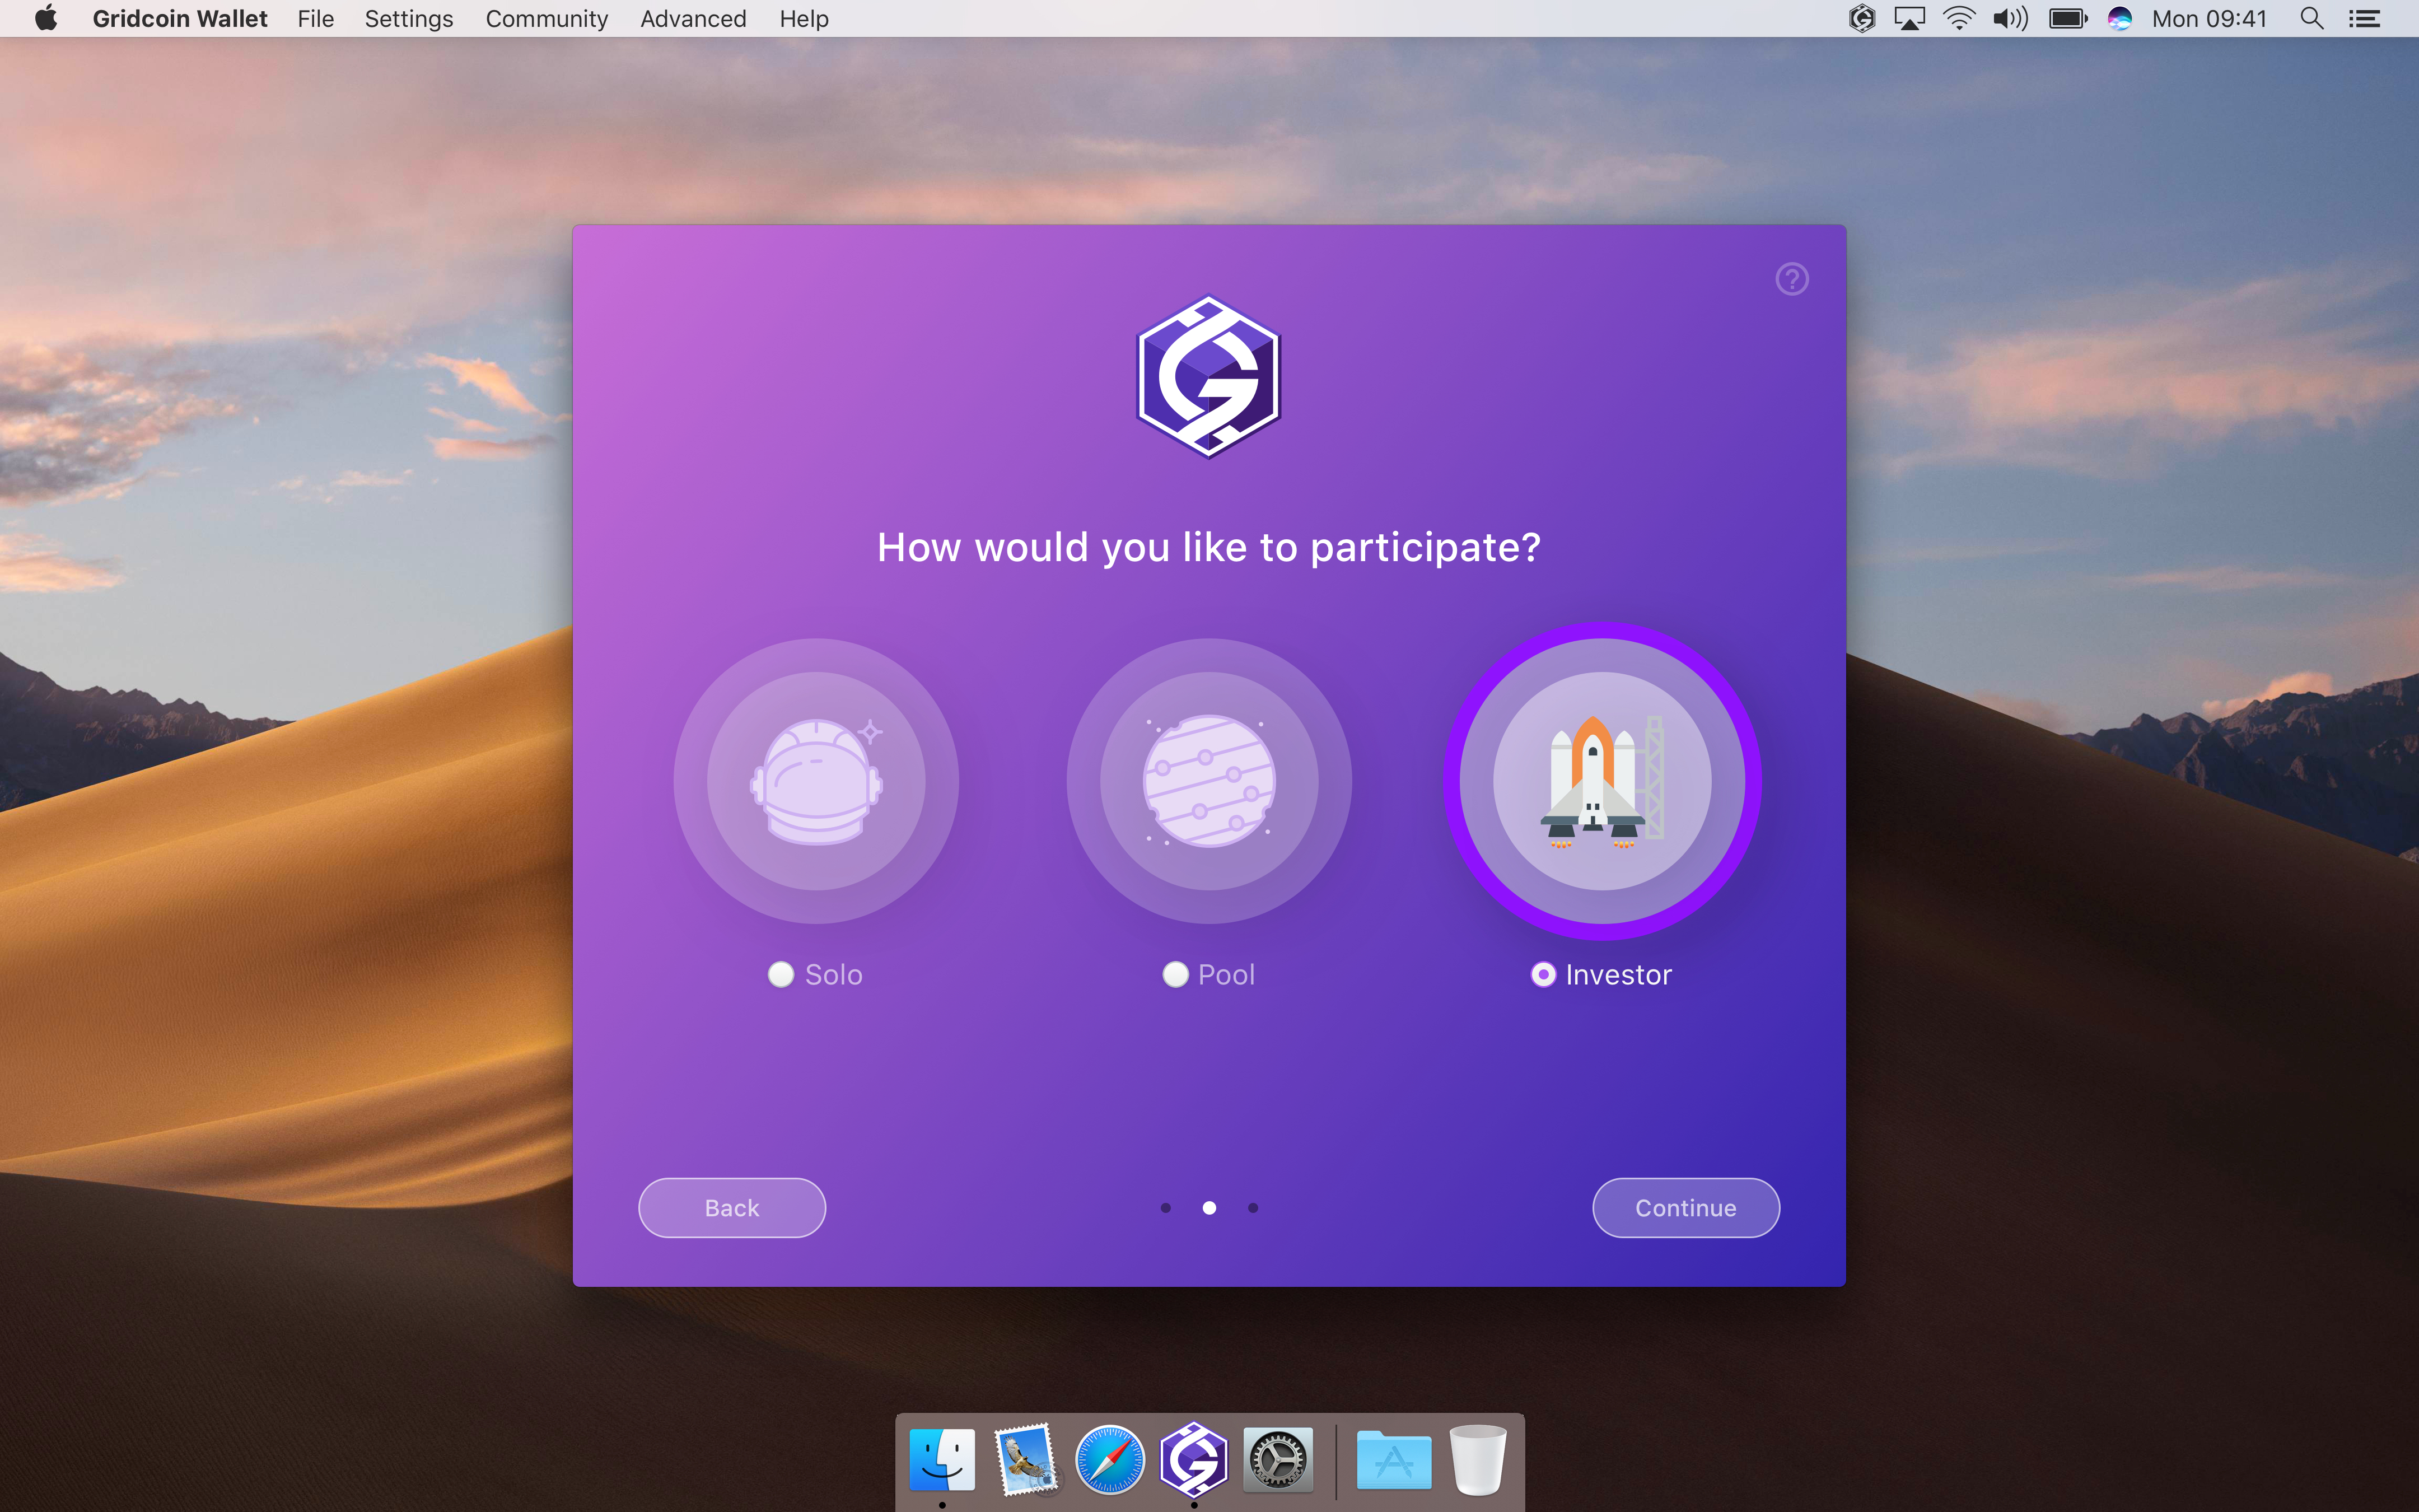Open the volume control in menu bar

click(2010, 19)
